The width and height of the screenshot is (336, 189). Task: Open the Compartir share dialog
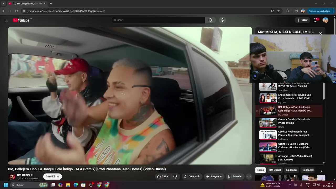[x=191, y=176]
